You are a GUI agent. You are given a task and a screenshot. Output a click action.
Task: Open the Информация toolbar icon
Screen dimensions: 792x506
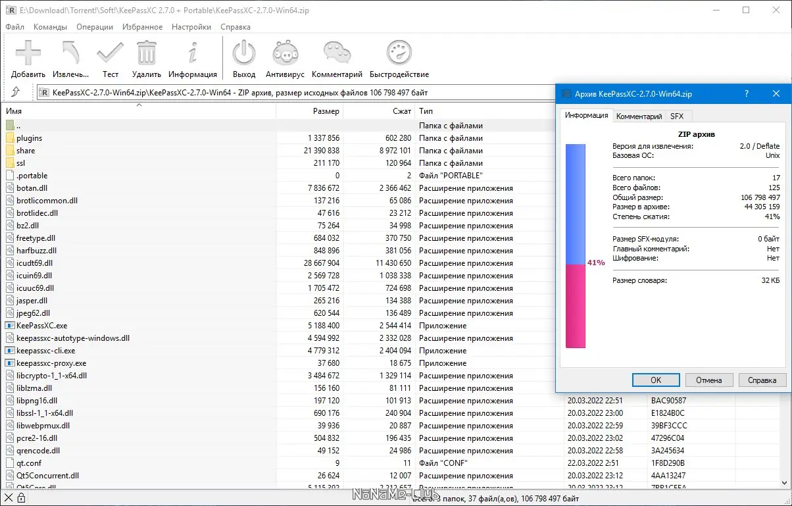[193, 53]
